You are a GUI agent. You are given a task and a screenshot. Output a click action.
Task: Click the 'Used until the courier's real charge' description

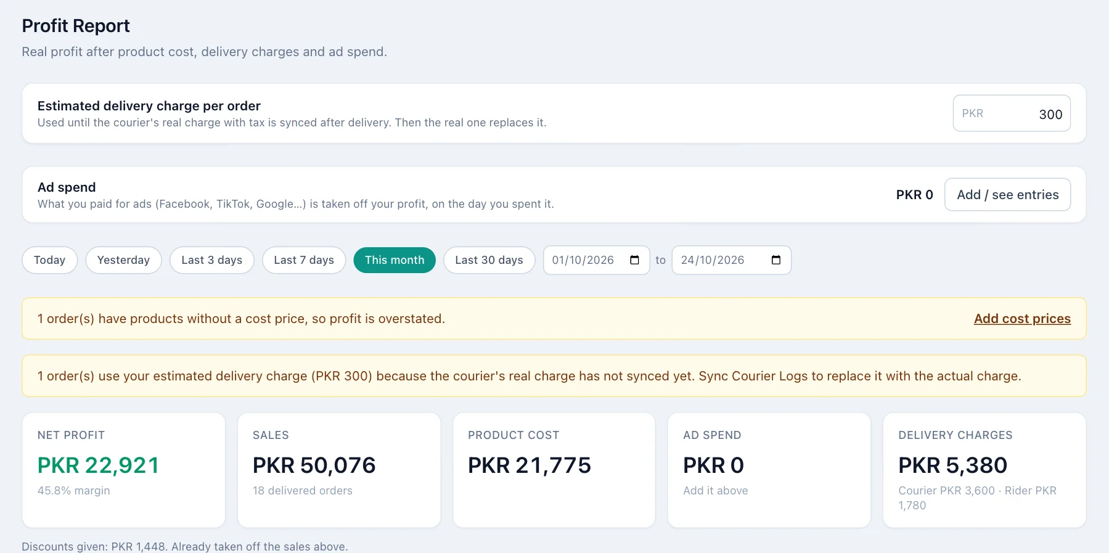coord(292,123)
